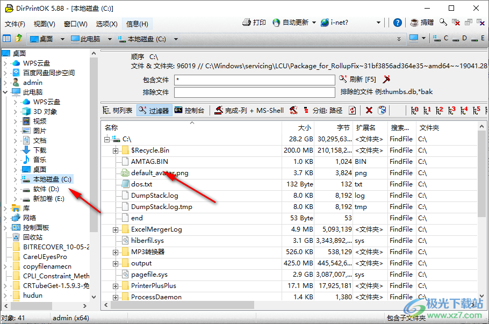Select 新加卷 (E:) in the left tree
This screenshot has height=324, width=489.
coord(49,199)
